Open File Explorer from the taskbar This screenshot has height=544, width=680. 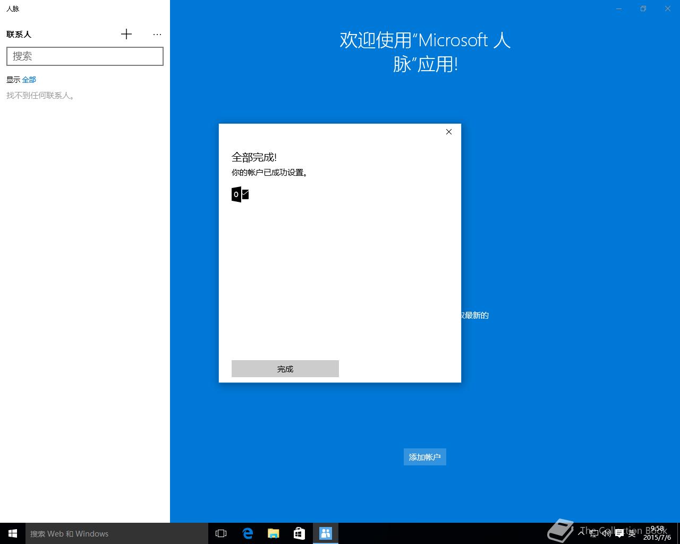pyautogui.click(x=273, y=533)
